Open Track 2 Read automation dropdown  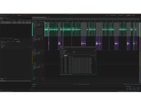pyautogui.click(x=38, y=49)
